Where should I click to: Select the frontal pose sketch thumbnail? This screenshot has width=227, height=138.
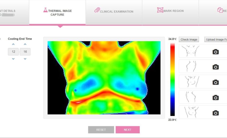(x=190, y=51)
